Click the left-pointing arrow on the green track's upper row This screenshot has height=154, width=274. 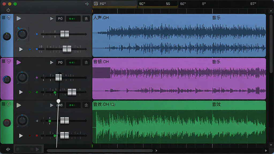(x=37, y=121)
